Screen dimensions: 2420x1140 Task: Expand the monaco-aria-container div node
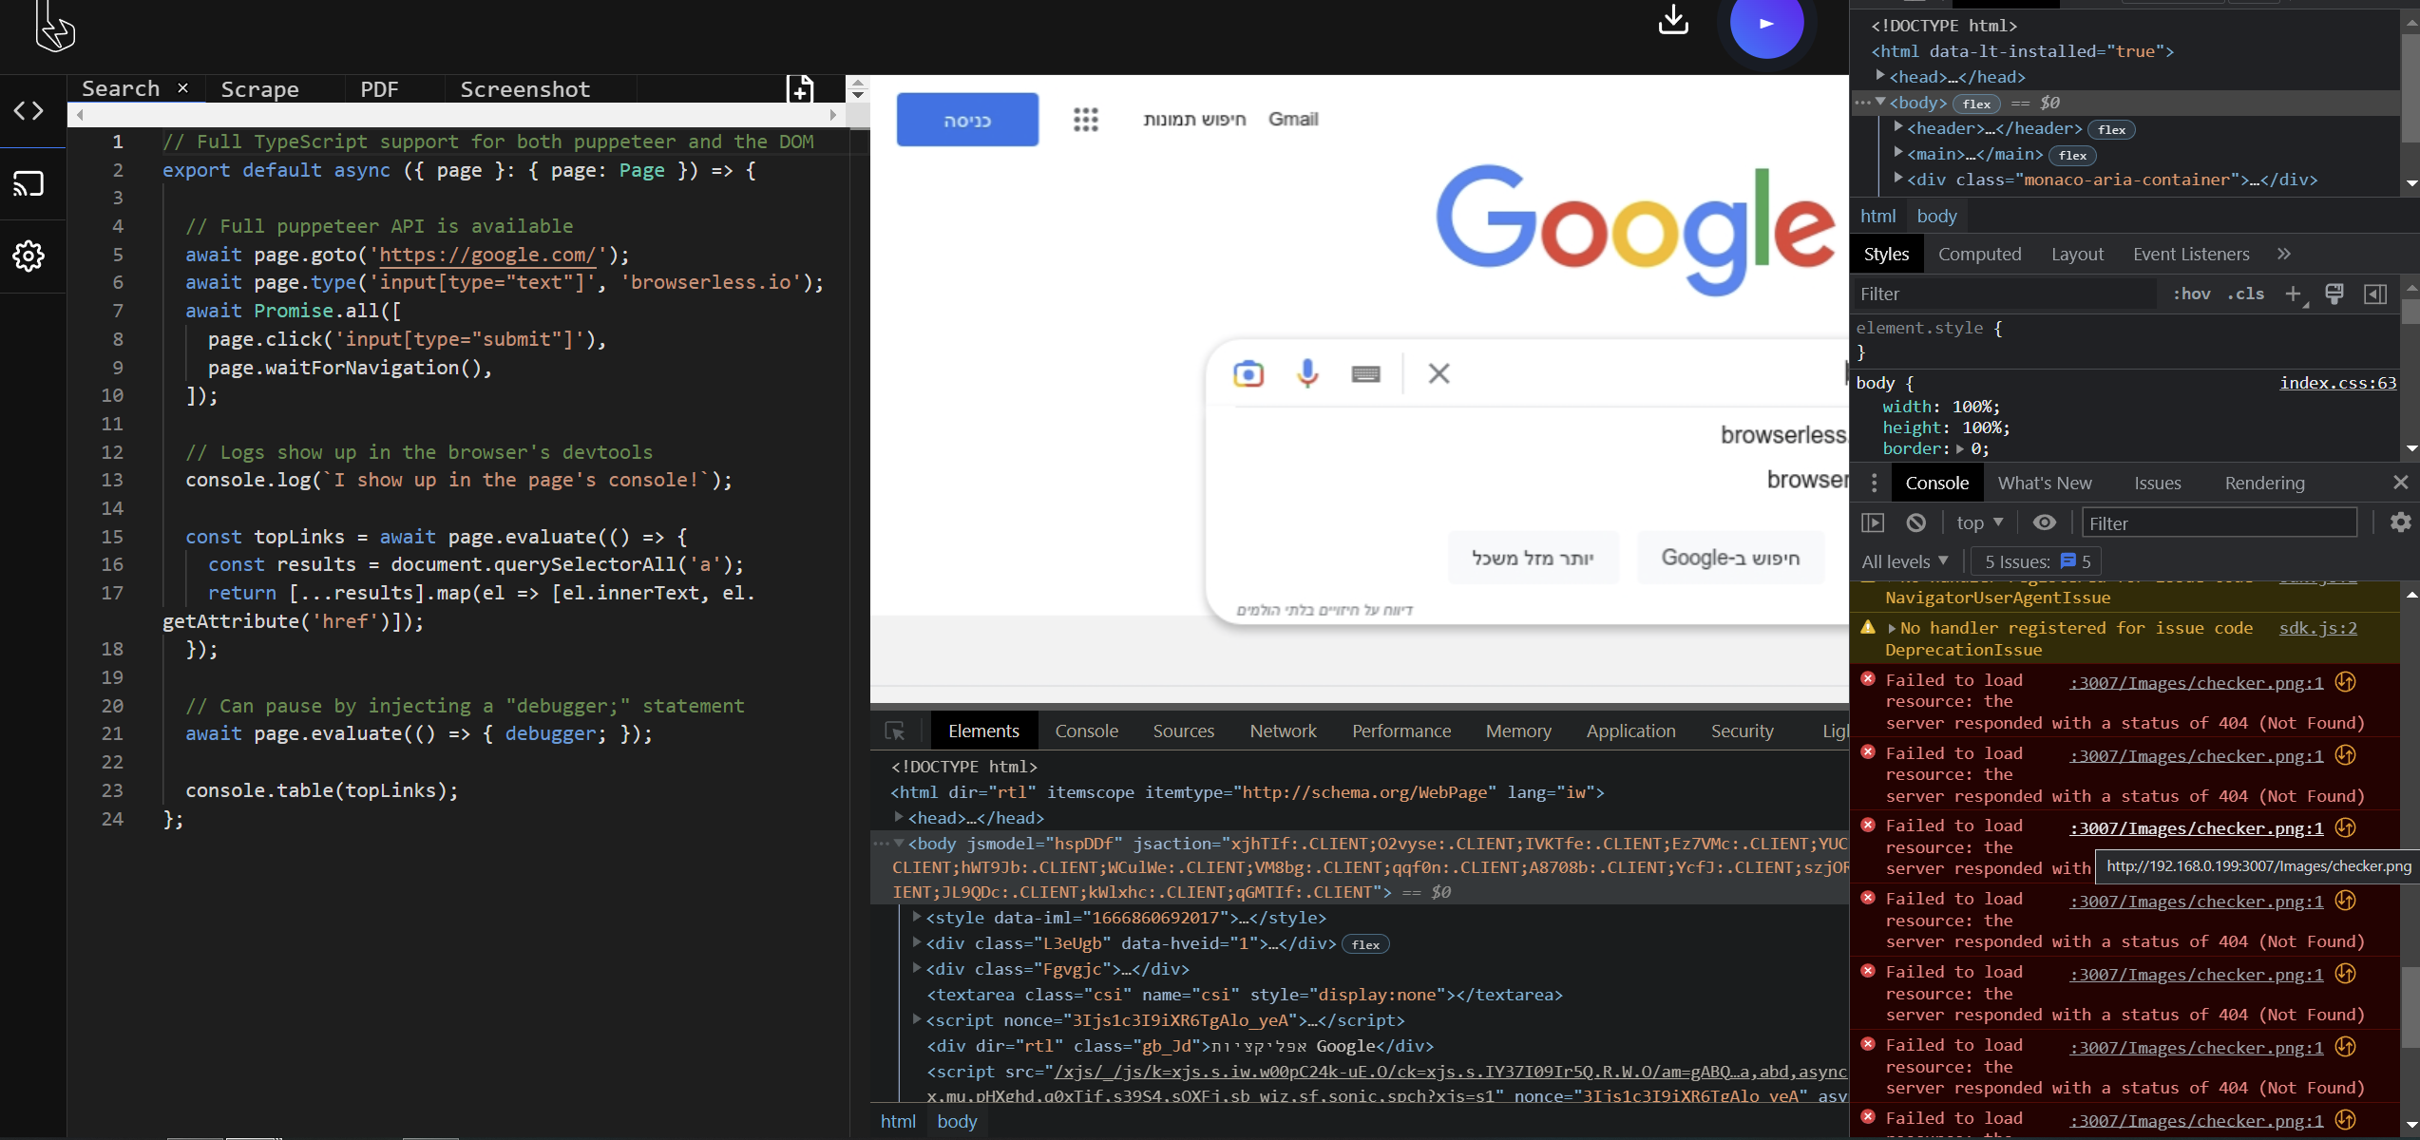pyautogui.click(x=1897, y=177)
